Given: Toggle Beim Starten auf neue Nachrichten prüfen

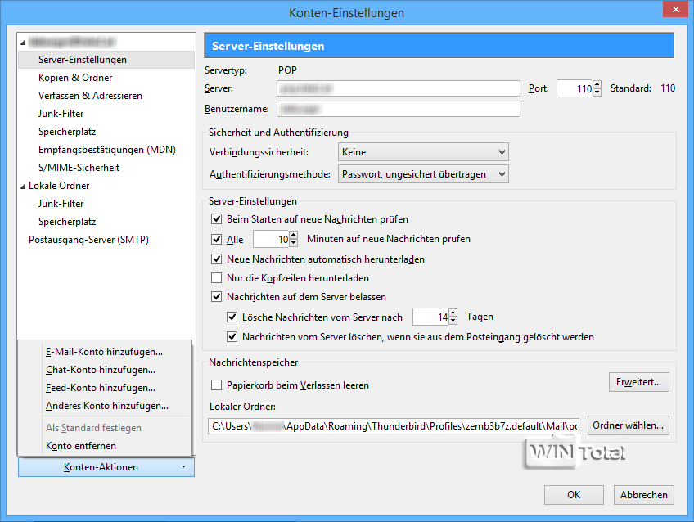Looking at the screenshot, I should [x=216, y=219].
